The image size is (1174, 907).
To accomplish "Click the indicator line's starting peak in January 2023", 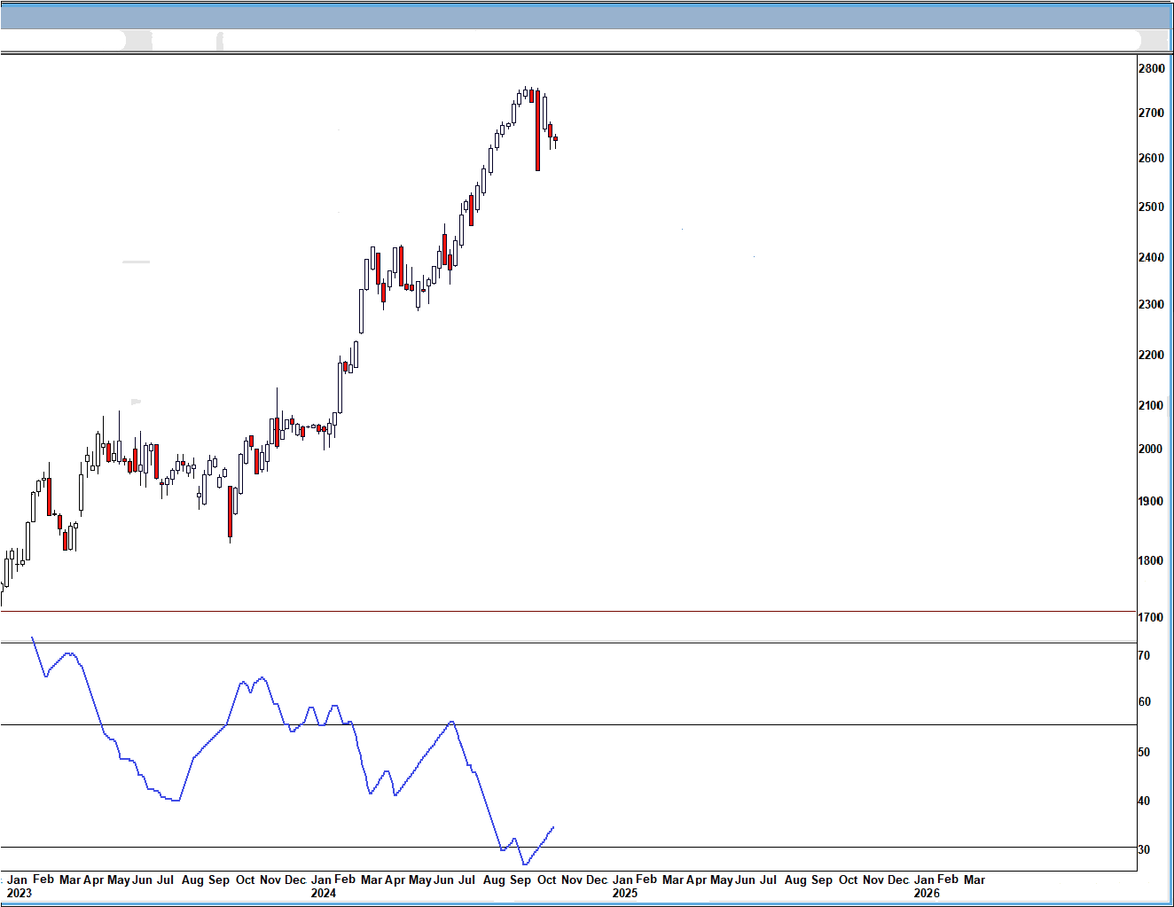I will click(33, 637).
